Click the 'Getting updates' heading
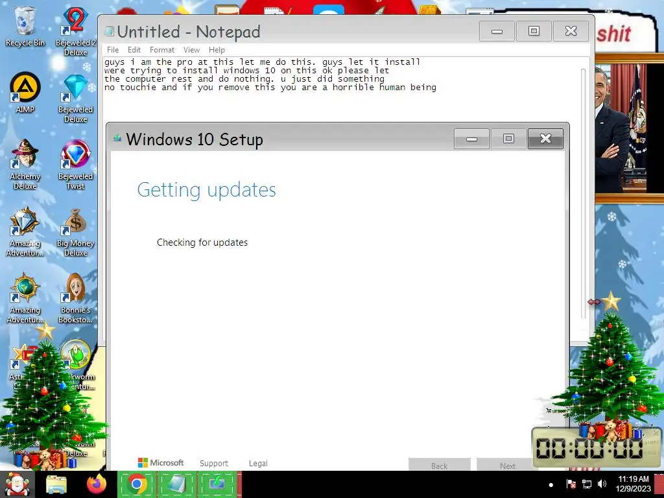The width and height of the screenshot is (664, 498). point(207,190)
